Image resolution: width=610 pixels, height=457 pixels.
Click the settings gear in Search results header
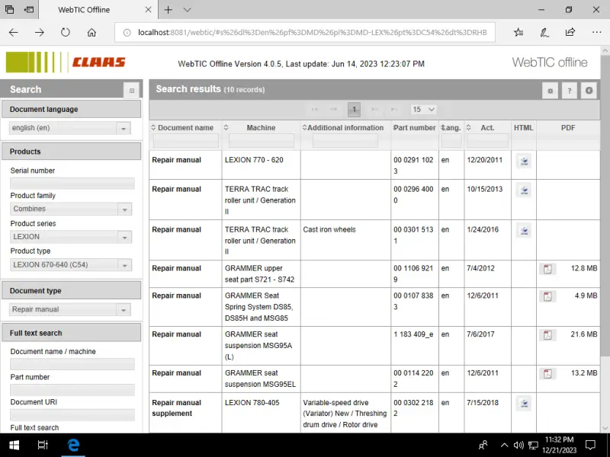(550, 91)
